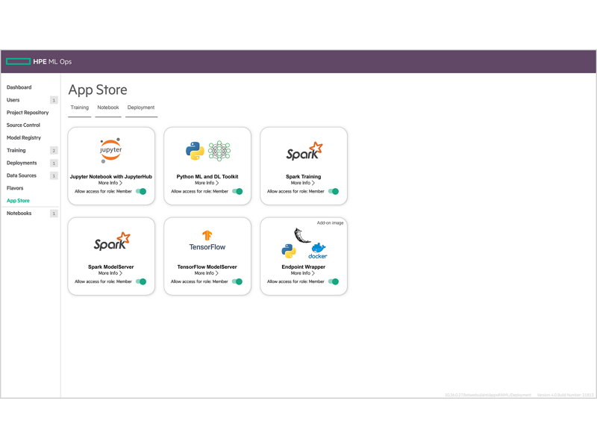
Task: Click the Notebooks count badge
Action: [x=54, y=214]
